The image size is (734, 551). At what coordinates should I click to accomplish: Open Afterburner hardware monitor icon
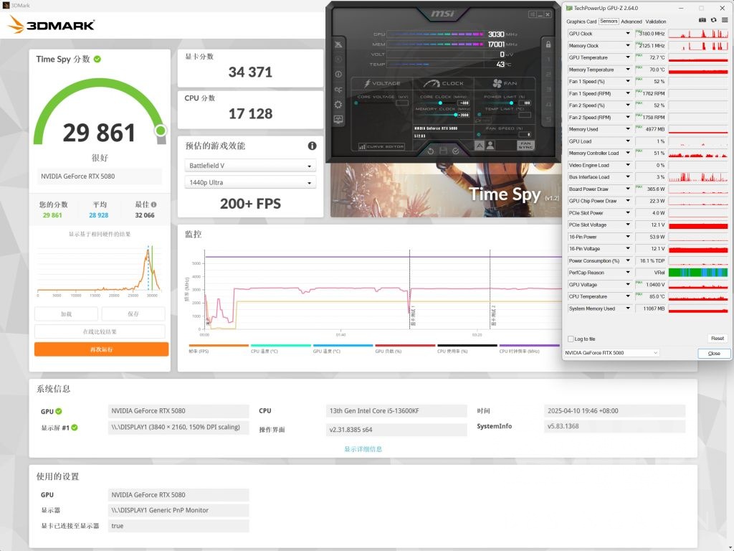(338, 119)
